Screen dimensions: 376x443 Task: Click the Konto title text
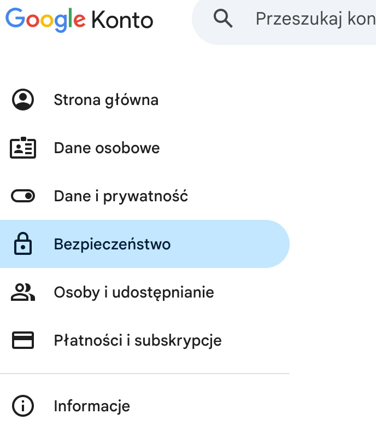(122, 20)
